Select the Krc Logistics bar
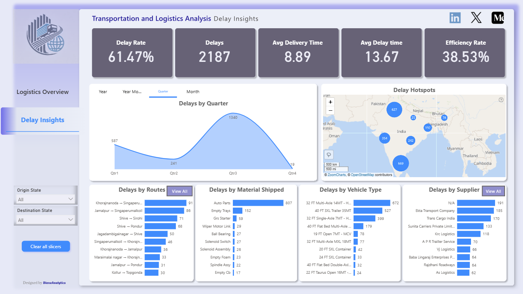This screenshot has width=523, height=294. click(469, 234)
